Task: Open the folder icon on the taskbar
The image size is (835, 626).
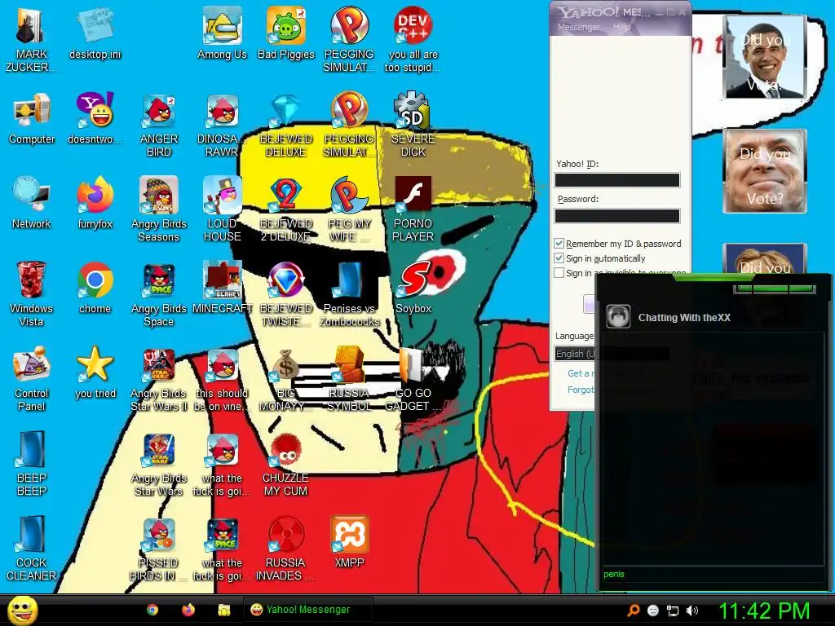Action: click(223, 610)
